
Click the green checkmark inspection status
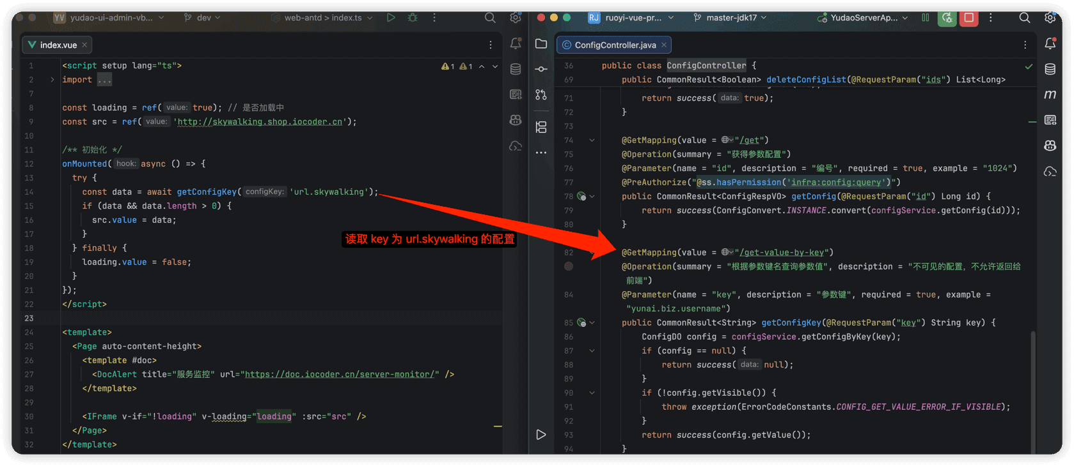point(1029,66)
